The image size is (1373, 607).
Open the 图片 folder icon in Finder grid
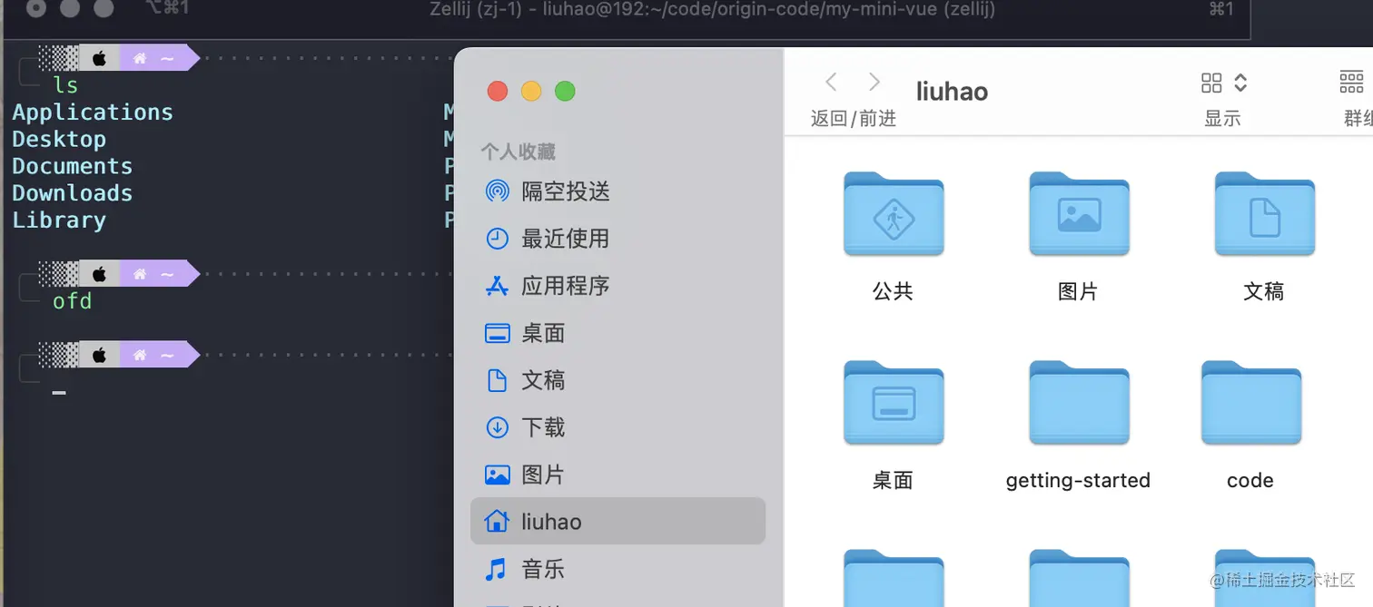(1079, 214)
